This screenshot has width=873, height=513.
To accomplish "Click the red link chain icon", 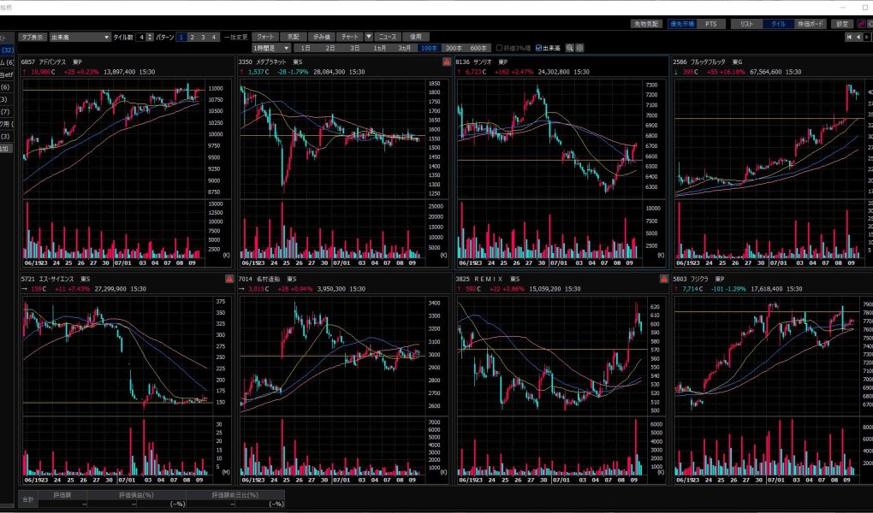I will pos(860,24).
